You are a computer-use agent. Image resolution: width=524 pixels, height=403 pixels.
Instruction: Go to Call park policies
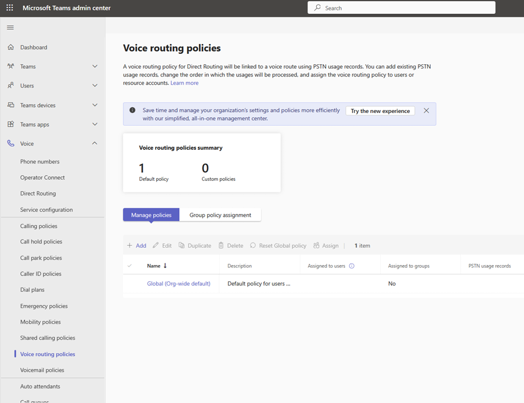[x=41, y=258]
